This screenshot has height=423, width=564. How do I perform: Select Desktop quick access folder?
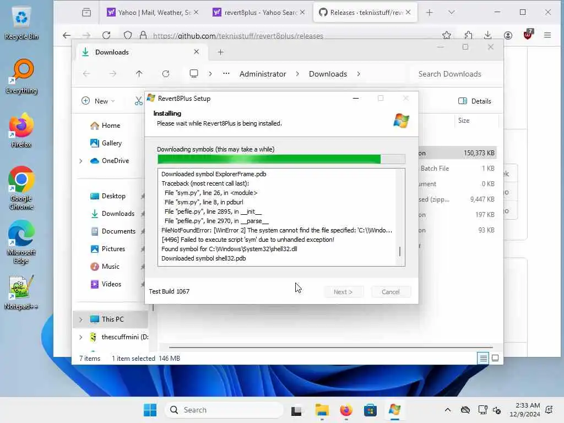point(113,196)
